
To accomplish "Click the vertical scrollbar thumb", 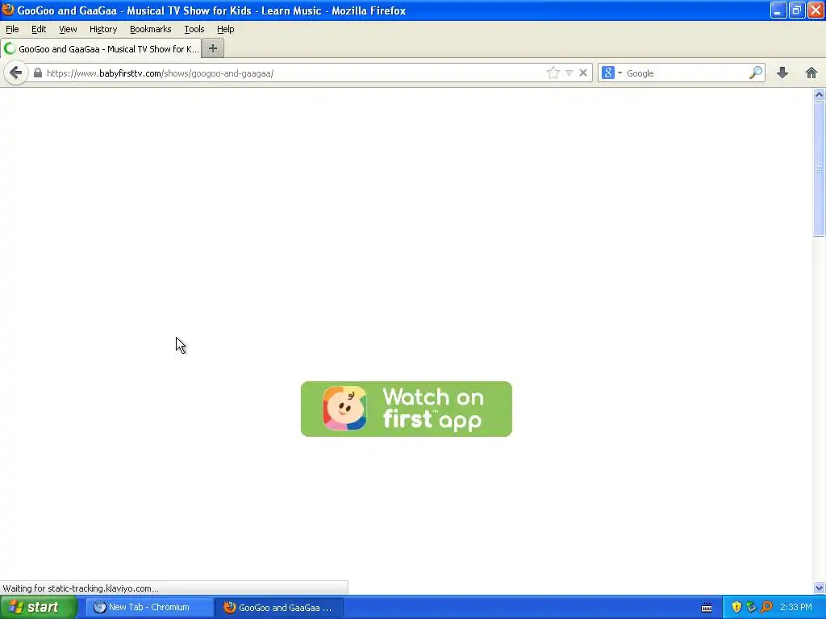I will click(x=819, y=168).
